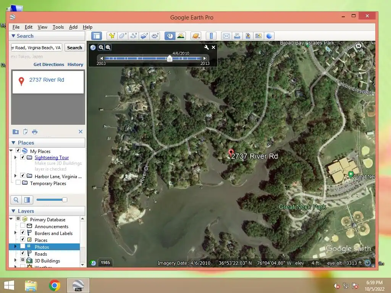
Task: Open the File menu
Action: point(16,27)
